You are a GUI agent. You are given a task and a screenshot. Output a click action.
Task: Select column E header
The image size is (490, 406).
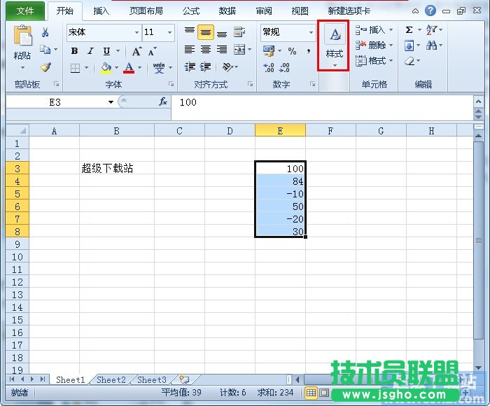pos(280,131)
